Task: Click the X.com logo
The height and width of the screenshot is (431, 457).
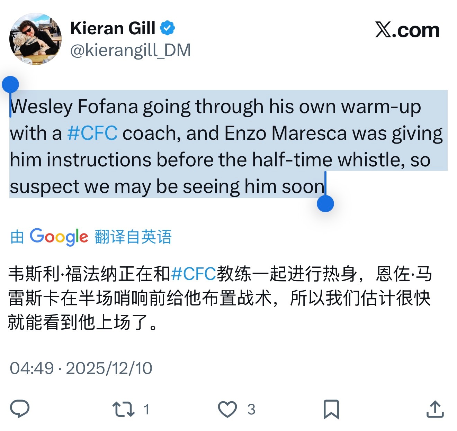Action: pyautogui.click(x=407, y=29)
